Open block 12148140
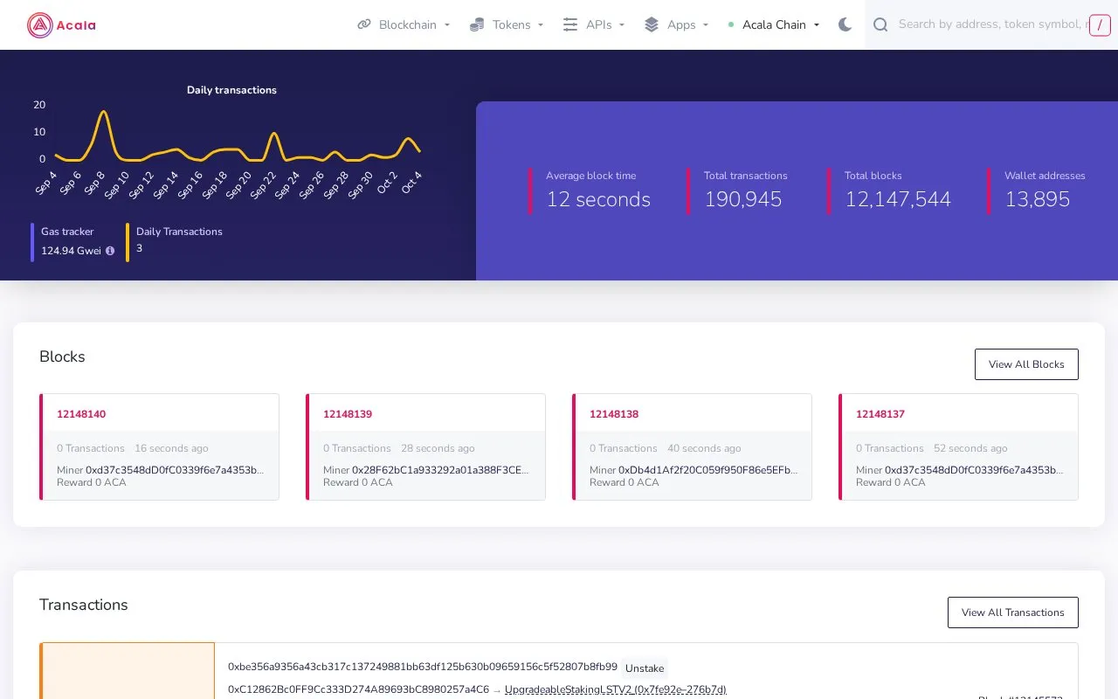The image size is (1118, 699). [81, 414]
